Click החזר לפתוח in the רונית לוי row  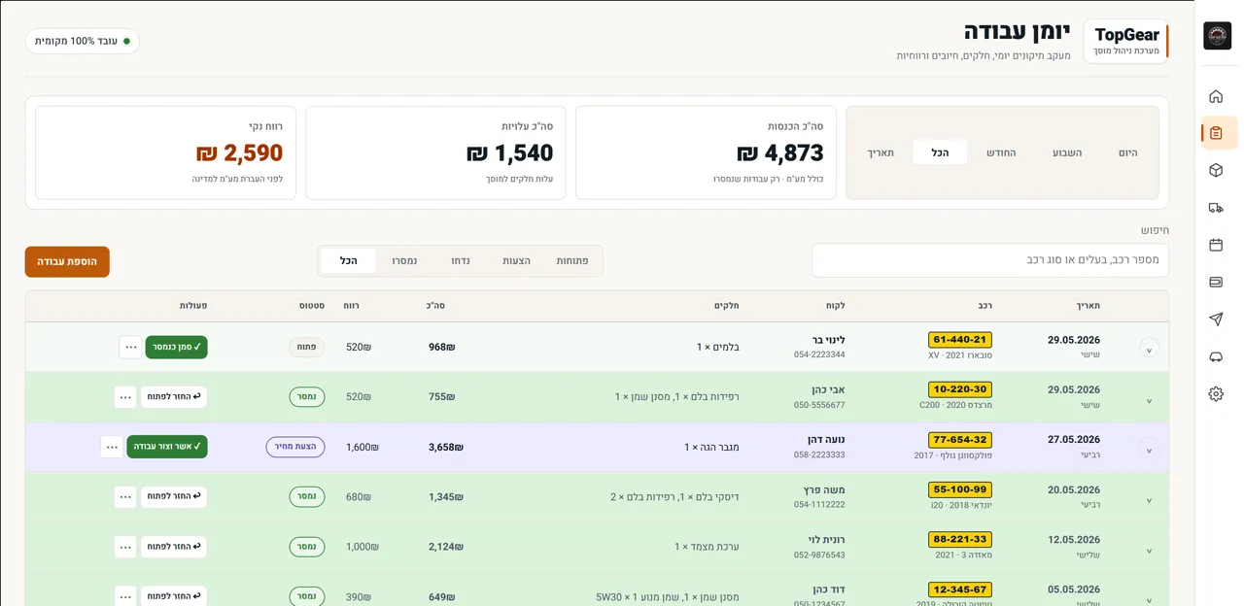click(174, 547)
